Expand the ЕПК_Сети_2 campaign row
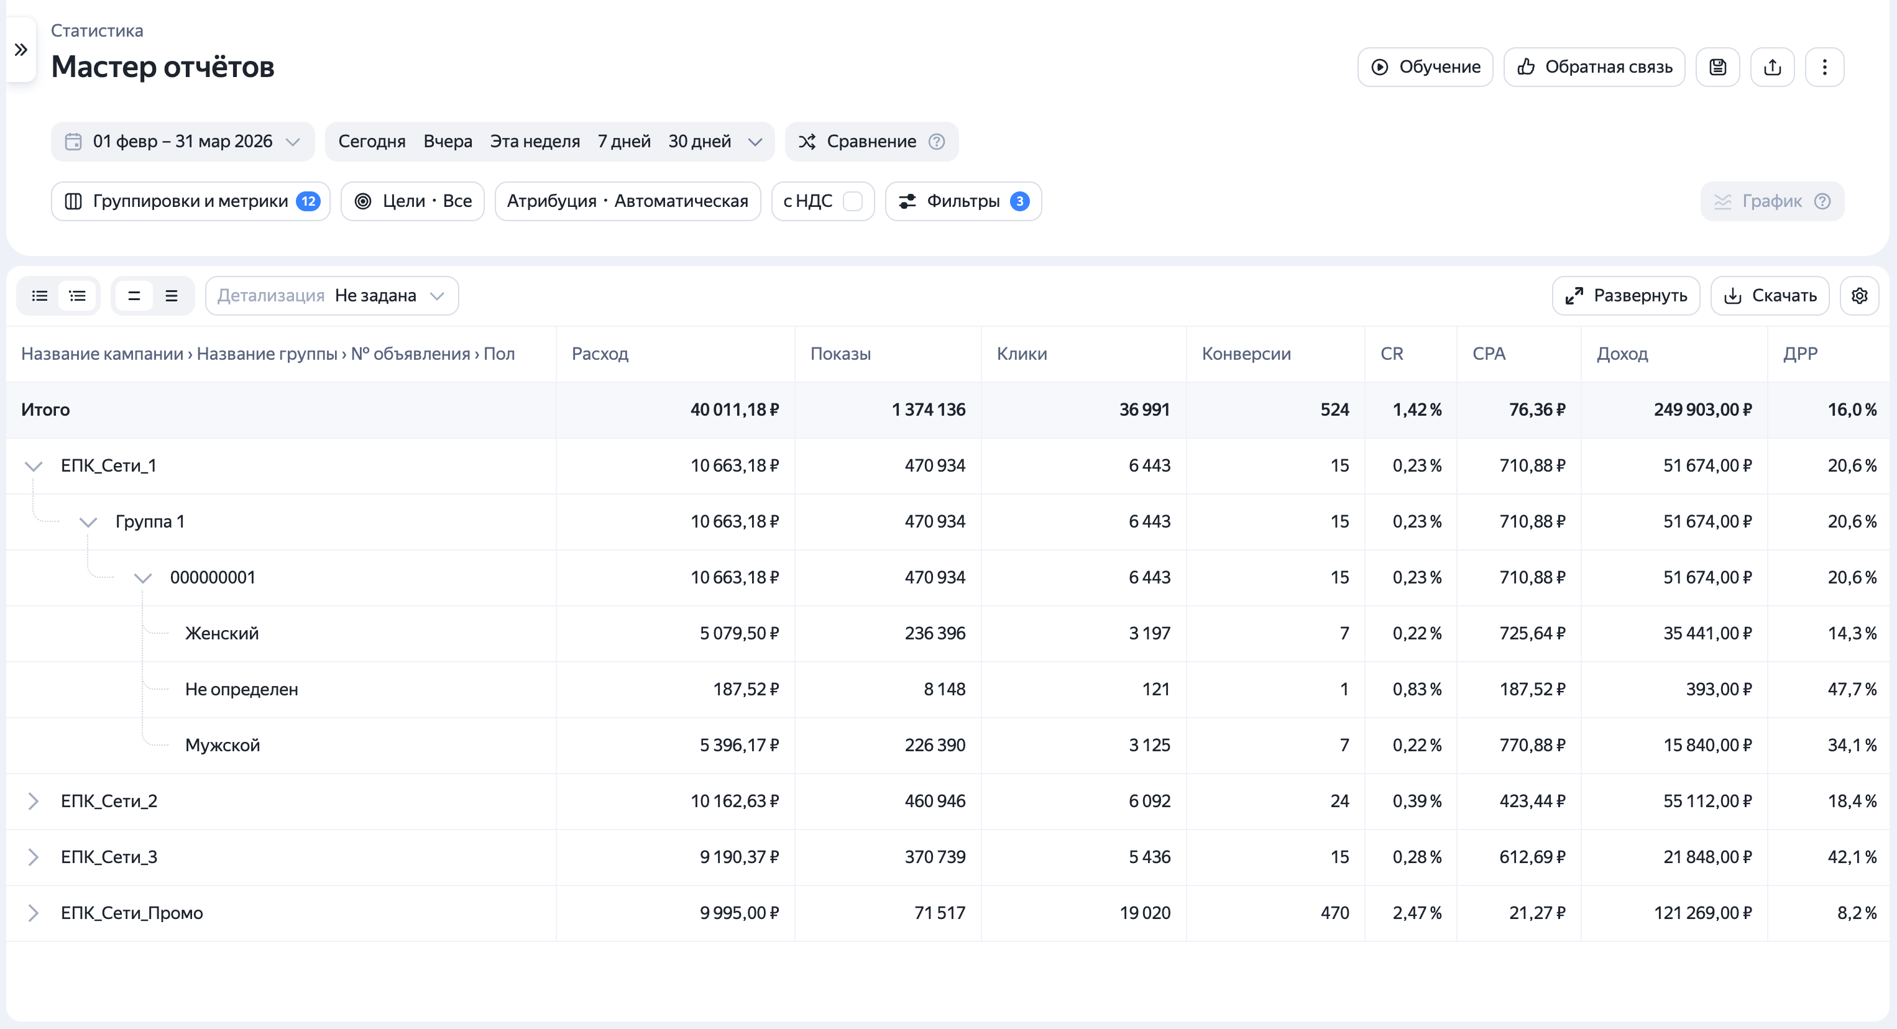 tap(33, 801)
